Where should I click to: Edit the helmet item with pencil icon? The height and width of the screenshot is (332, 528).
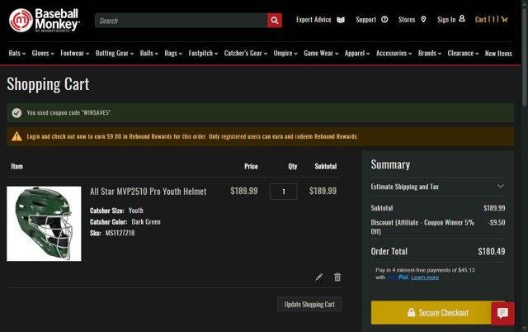click(x=319, y=277)
